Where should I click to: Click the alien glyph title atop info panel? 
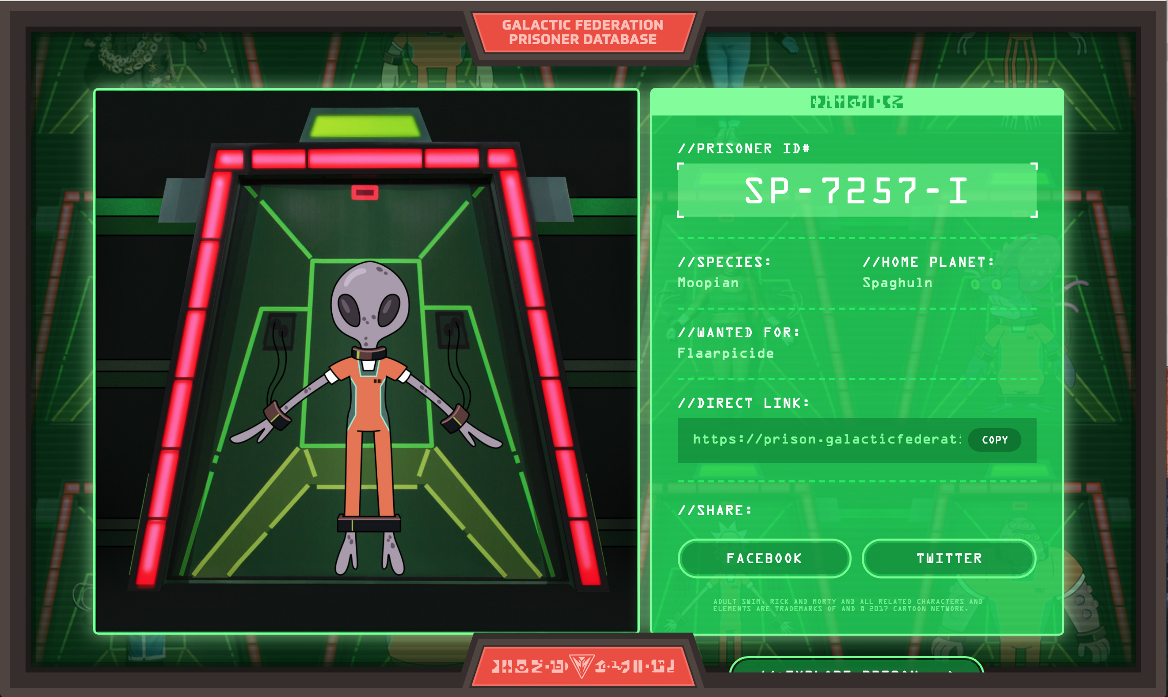pos(856,102)
